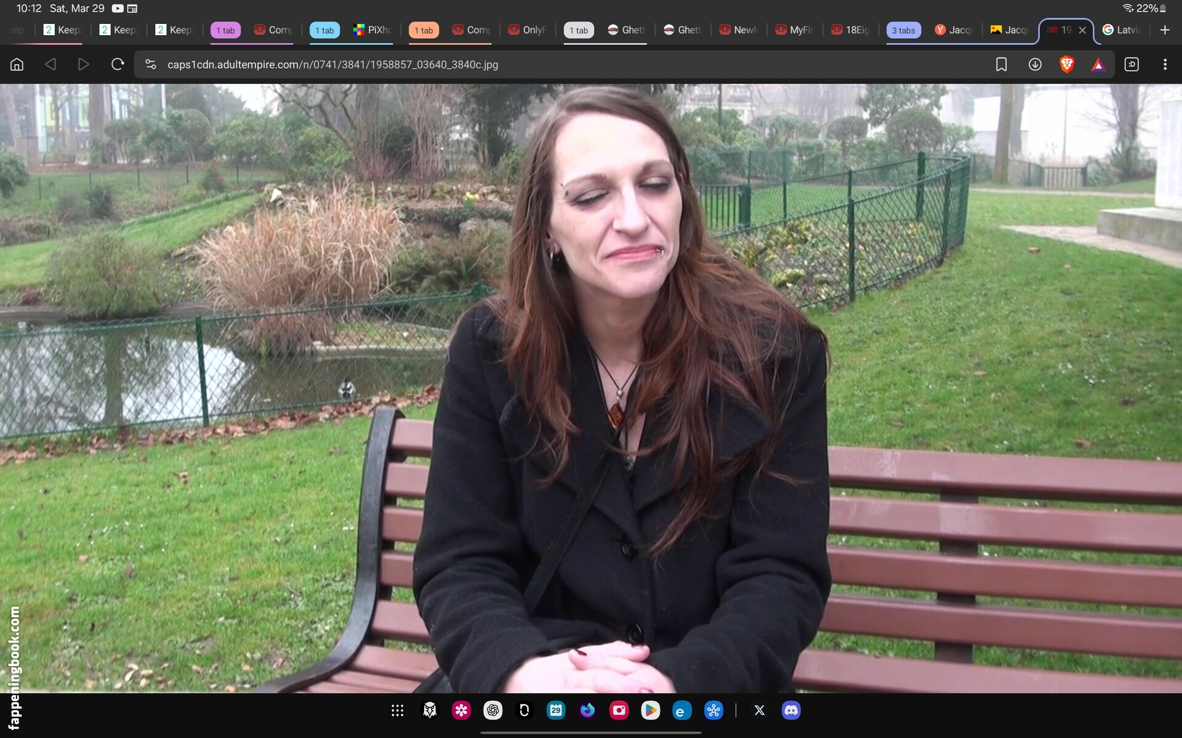Screen dimensions: 1182x738
Task: Open the app drawer grid icon
Action: click(398, 711)
